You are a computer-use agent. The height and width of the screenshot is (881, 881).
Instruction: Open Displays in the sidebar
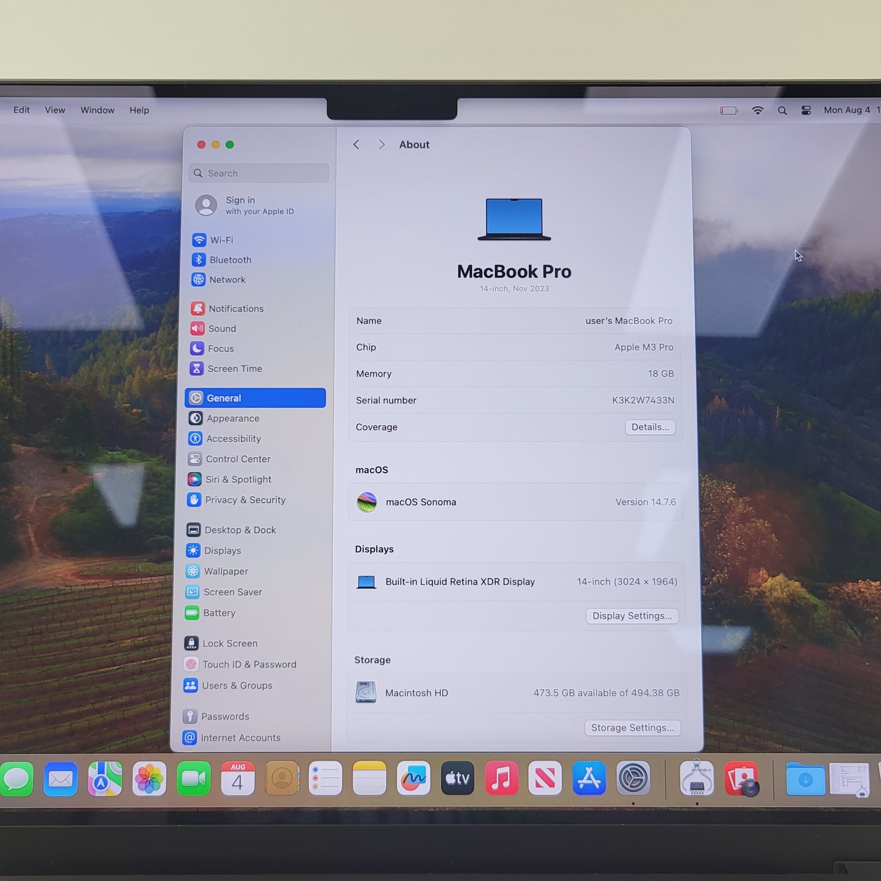click(x=214, y=551)
